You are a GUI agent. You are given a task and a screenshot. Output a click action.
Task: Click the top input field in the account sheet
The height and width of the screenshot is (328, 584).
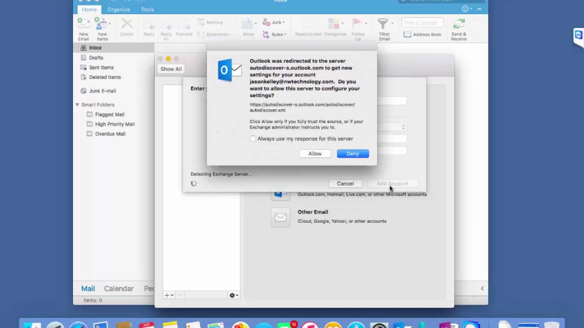tap(391, 101)
